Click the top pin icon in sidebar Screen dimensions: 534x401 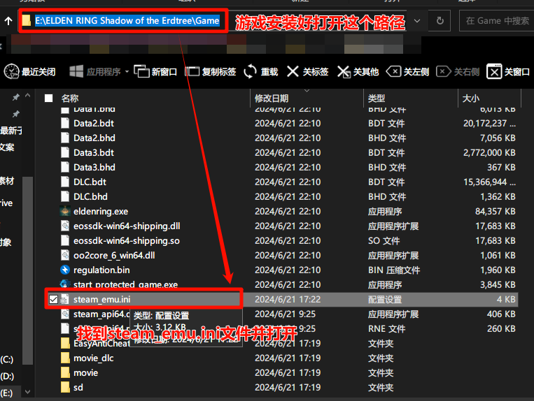point(15,97)
